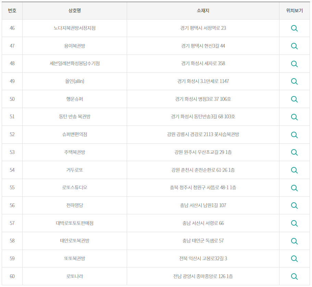Click row number 60

(12, 276)
